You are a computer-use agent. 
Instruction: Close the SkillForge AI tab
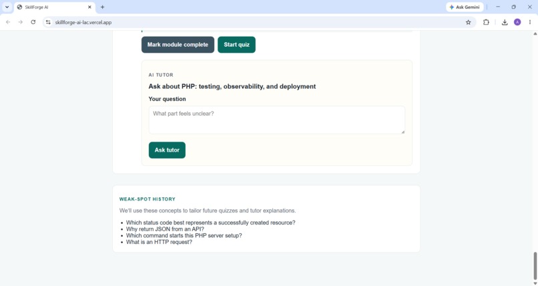click(89, 7)
